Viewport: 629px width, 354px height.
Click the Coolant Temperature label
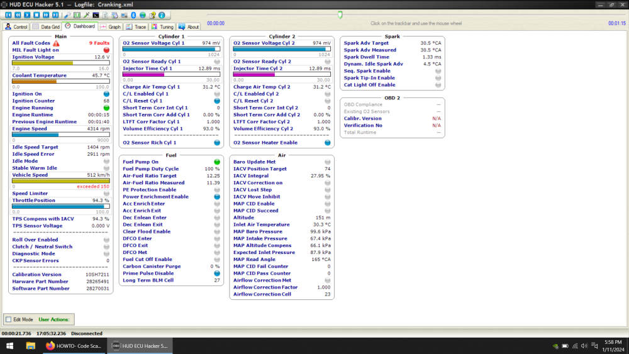tap(39, 75)
